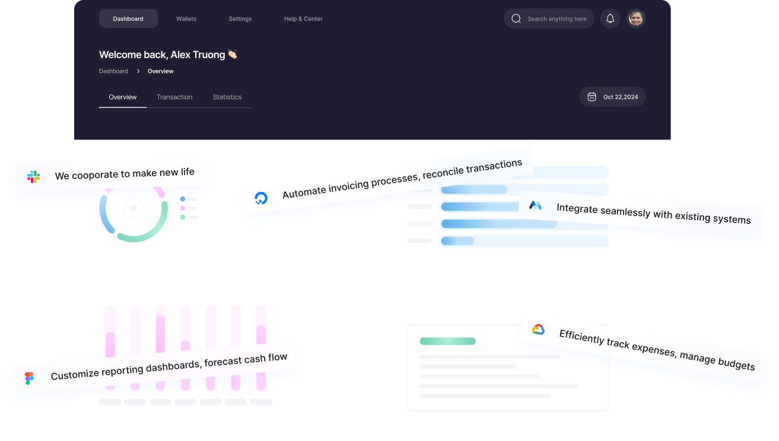Screen dimensions: 779x441
Task: Click the profile avatar photo
Action: (635, 18)
